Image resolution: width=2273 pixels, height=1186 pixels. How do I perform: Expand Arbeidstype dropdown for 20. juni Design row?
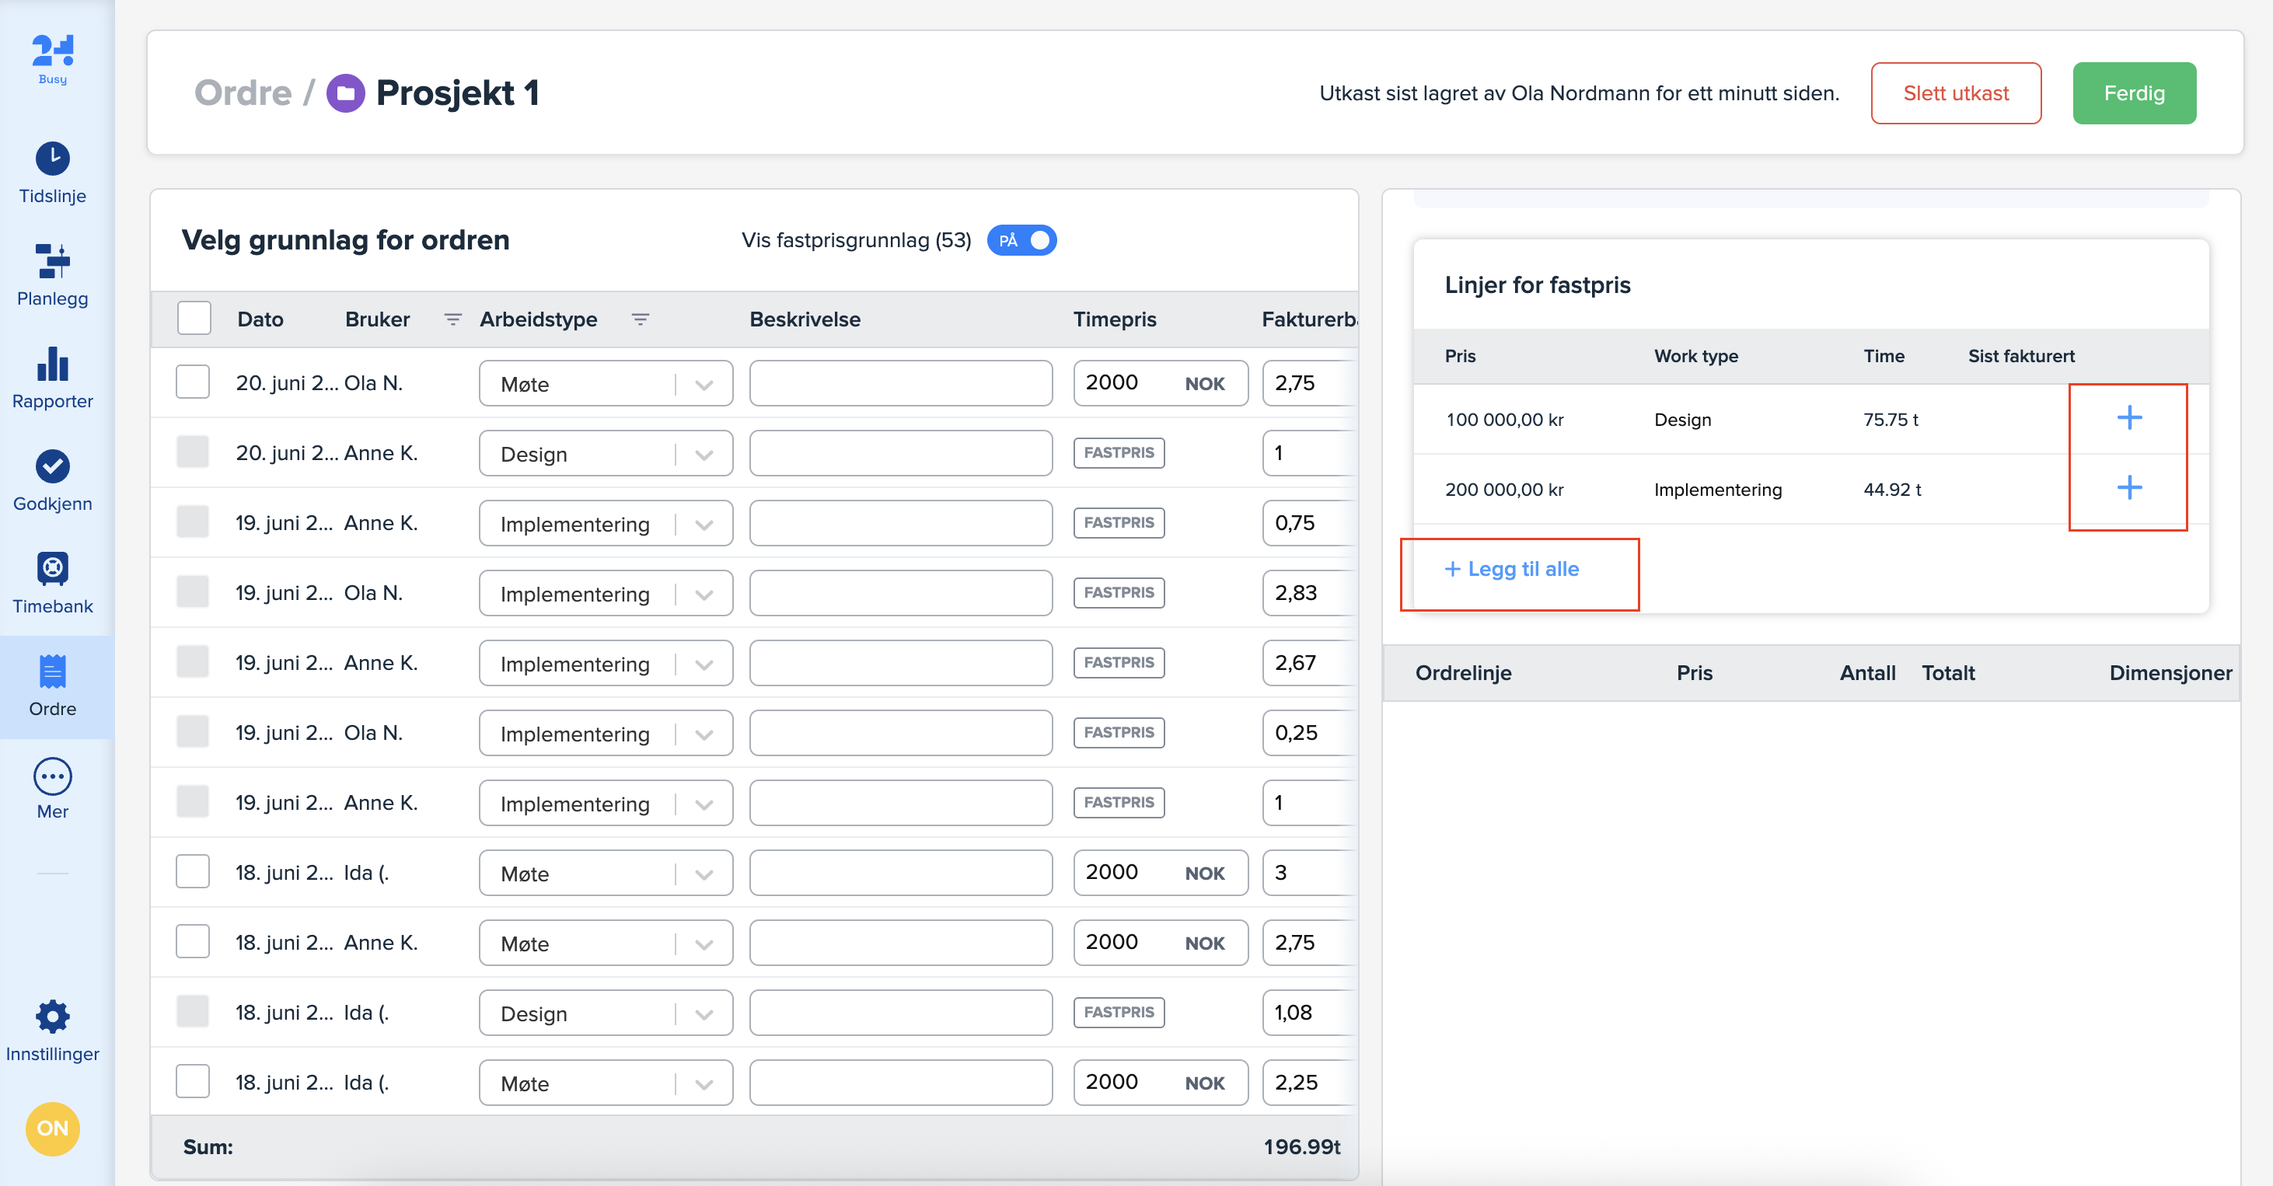point(704,455)
